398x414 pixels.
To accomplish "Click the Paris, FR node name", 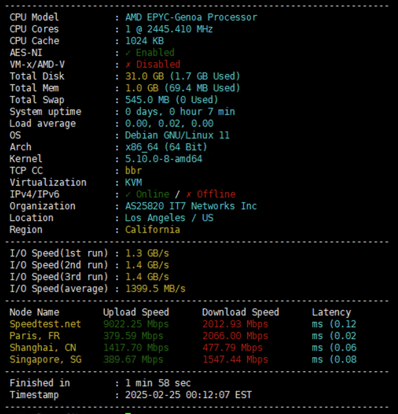I will tap(35, 336).
